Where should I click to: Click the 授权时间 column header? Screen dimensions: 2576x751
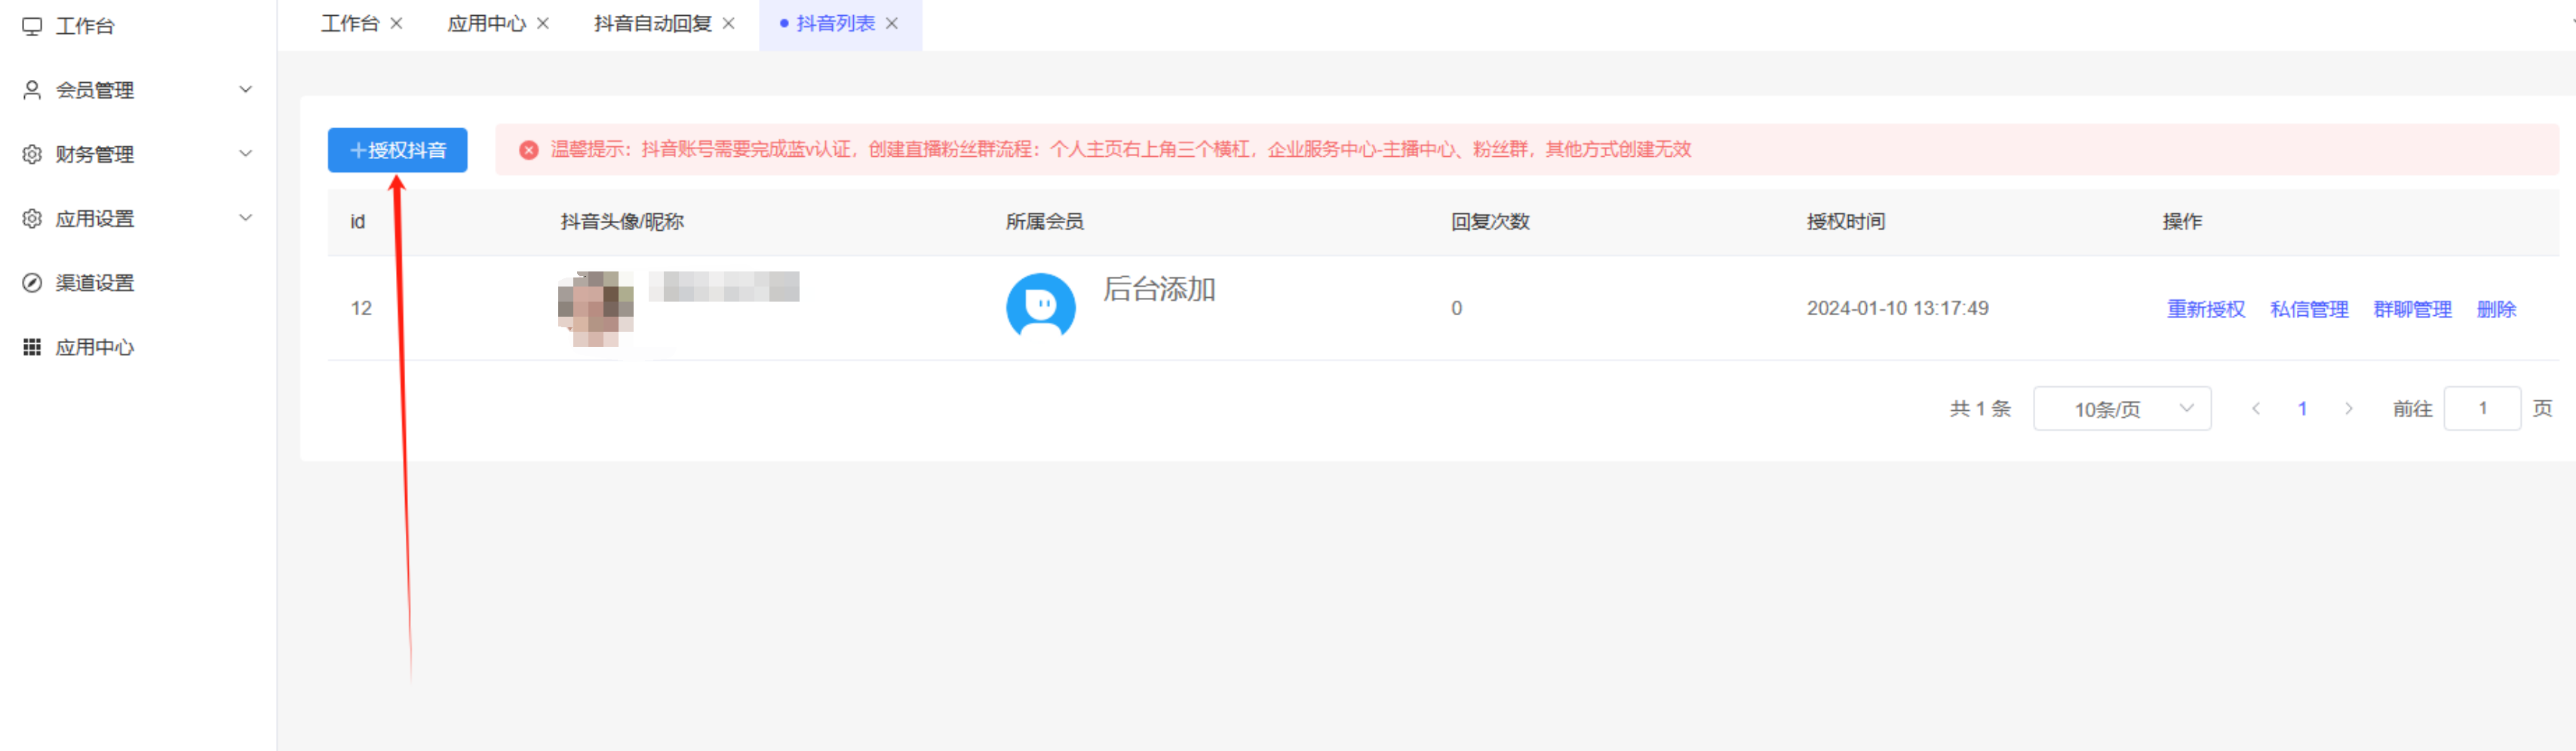(1846, 221)
